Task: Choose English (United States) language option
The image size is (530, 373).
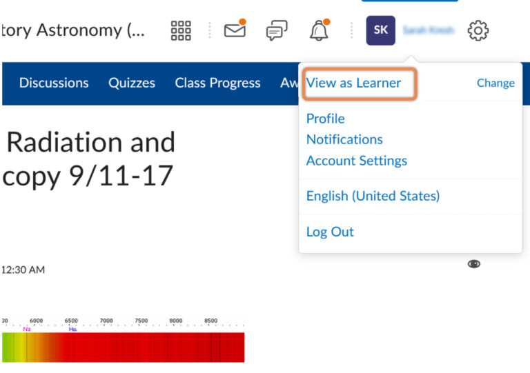Action: point(373,196)
